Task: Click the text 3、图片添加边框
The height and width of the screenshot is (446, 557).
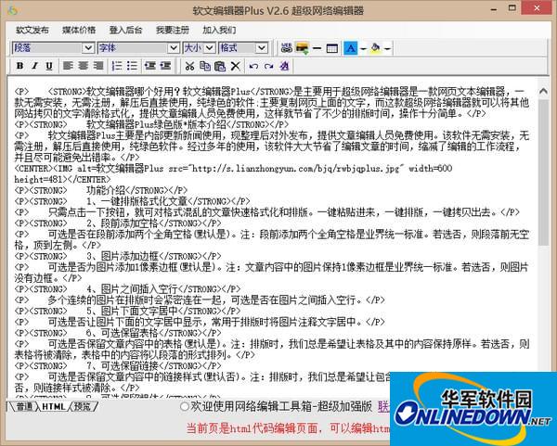Action: point(123,256)
